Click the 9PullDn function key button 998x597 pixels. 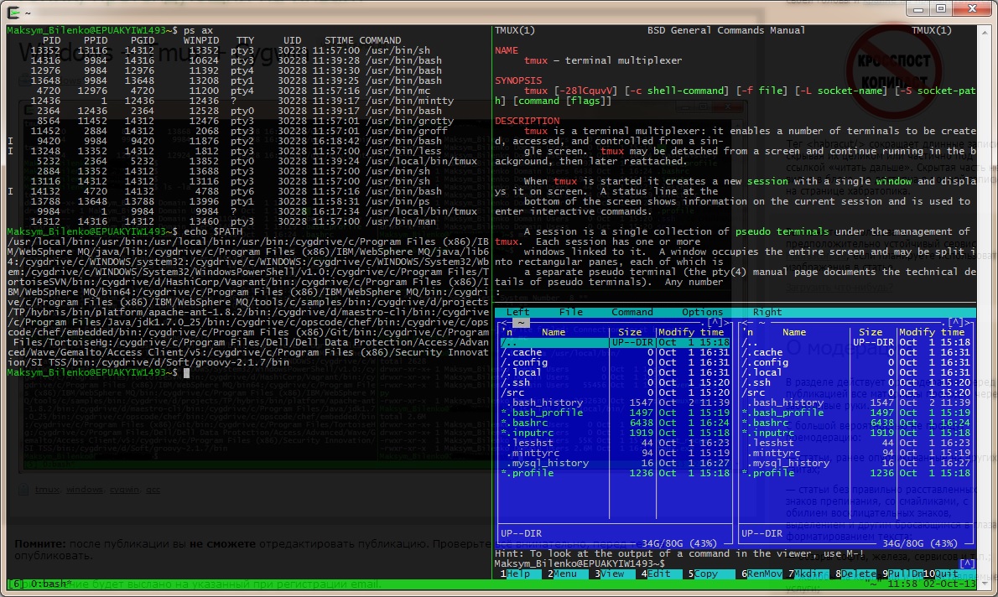(902, 574)
